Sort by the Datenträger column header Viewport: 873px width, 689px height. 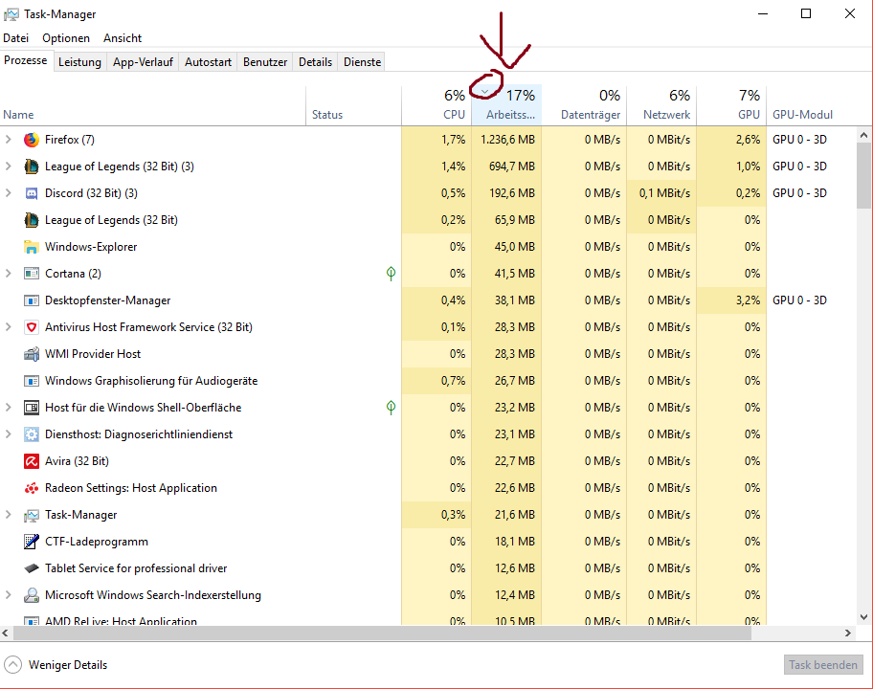(584, 105)
